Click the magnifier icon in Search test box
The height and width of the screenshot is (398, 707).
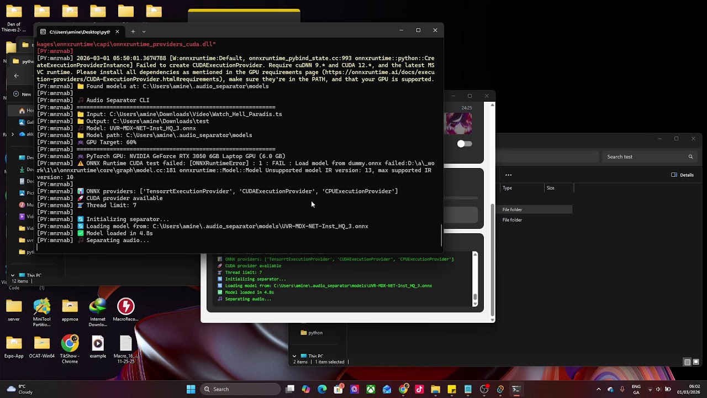(690, 157)
